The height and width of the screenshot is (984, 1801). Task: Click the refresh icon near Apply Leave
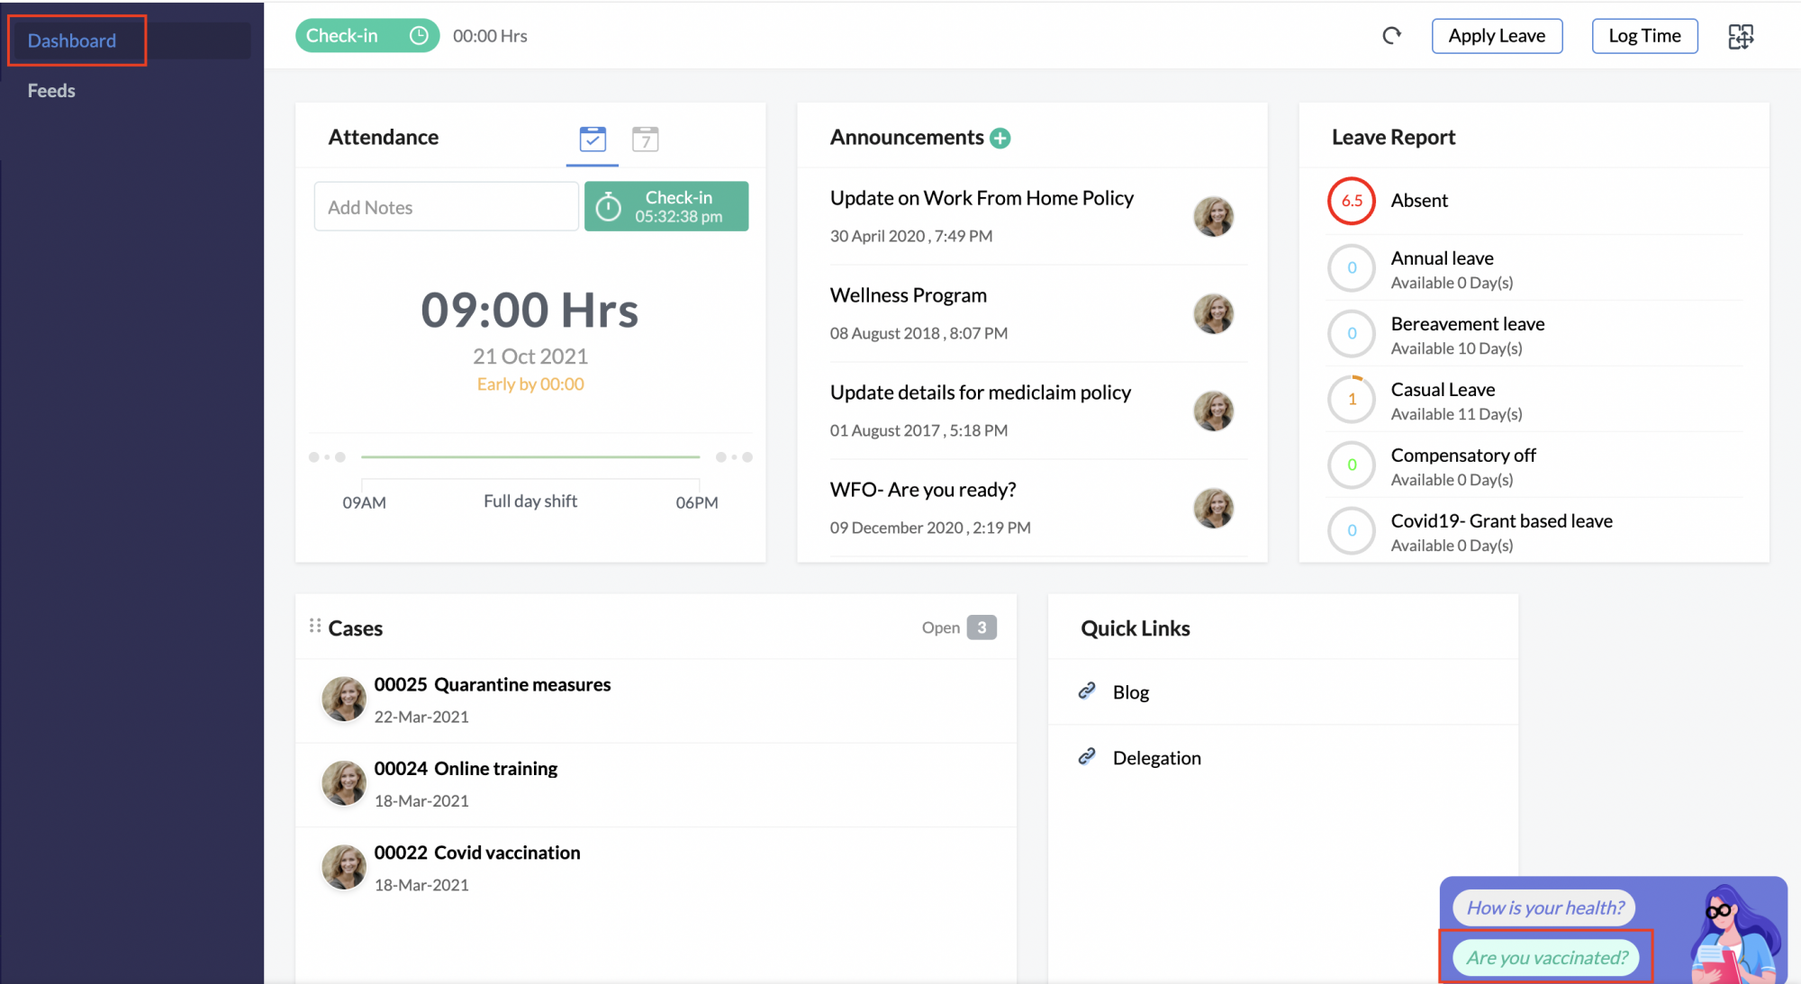coord(1392,36)
